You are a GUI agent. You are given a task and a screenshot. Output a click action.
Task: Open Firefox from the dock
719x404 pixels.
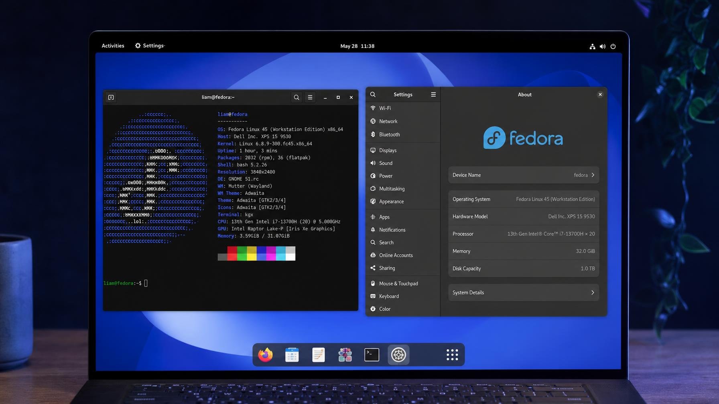click(265, 355)
